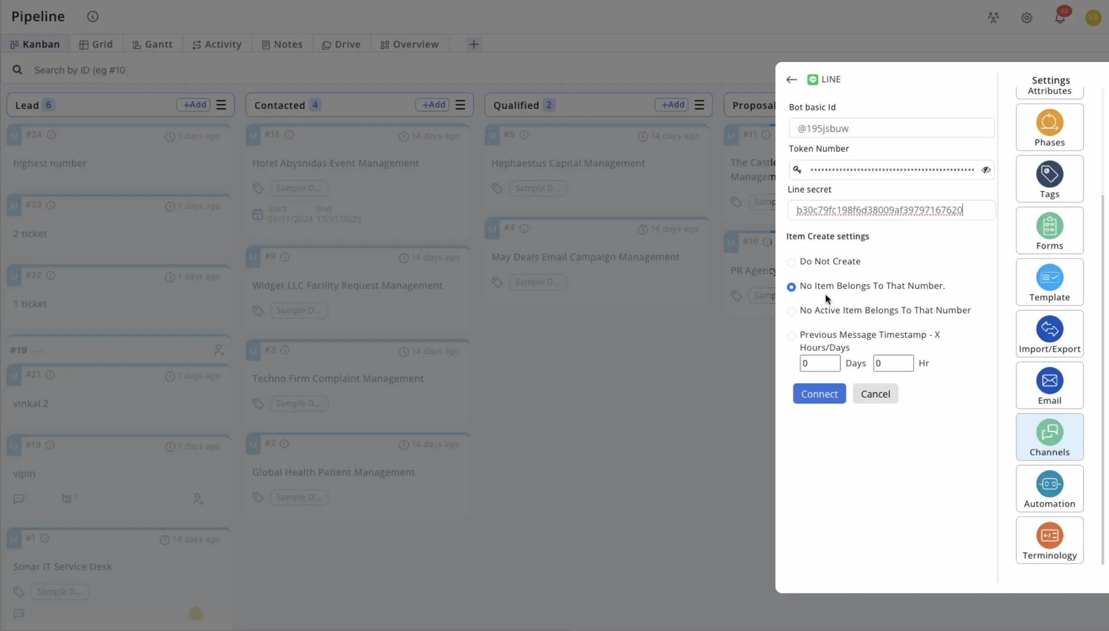Select Previous Message Timestamp option
The image size is (1109, 631).
click(x=791, y=336)
